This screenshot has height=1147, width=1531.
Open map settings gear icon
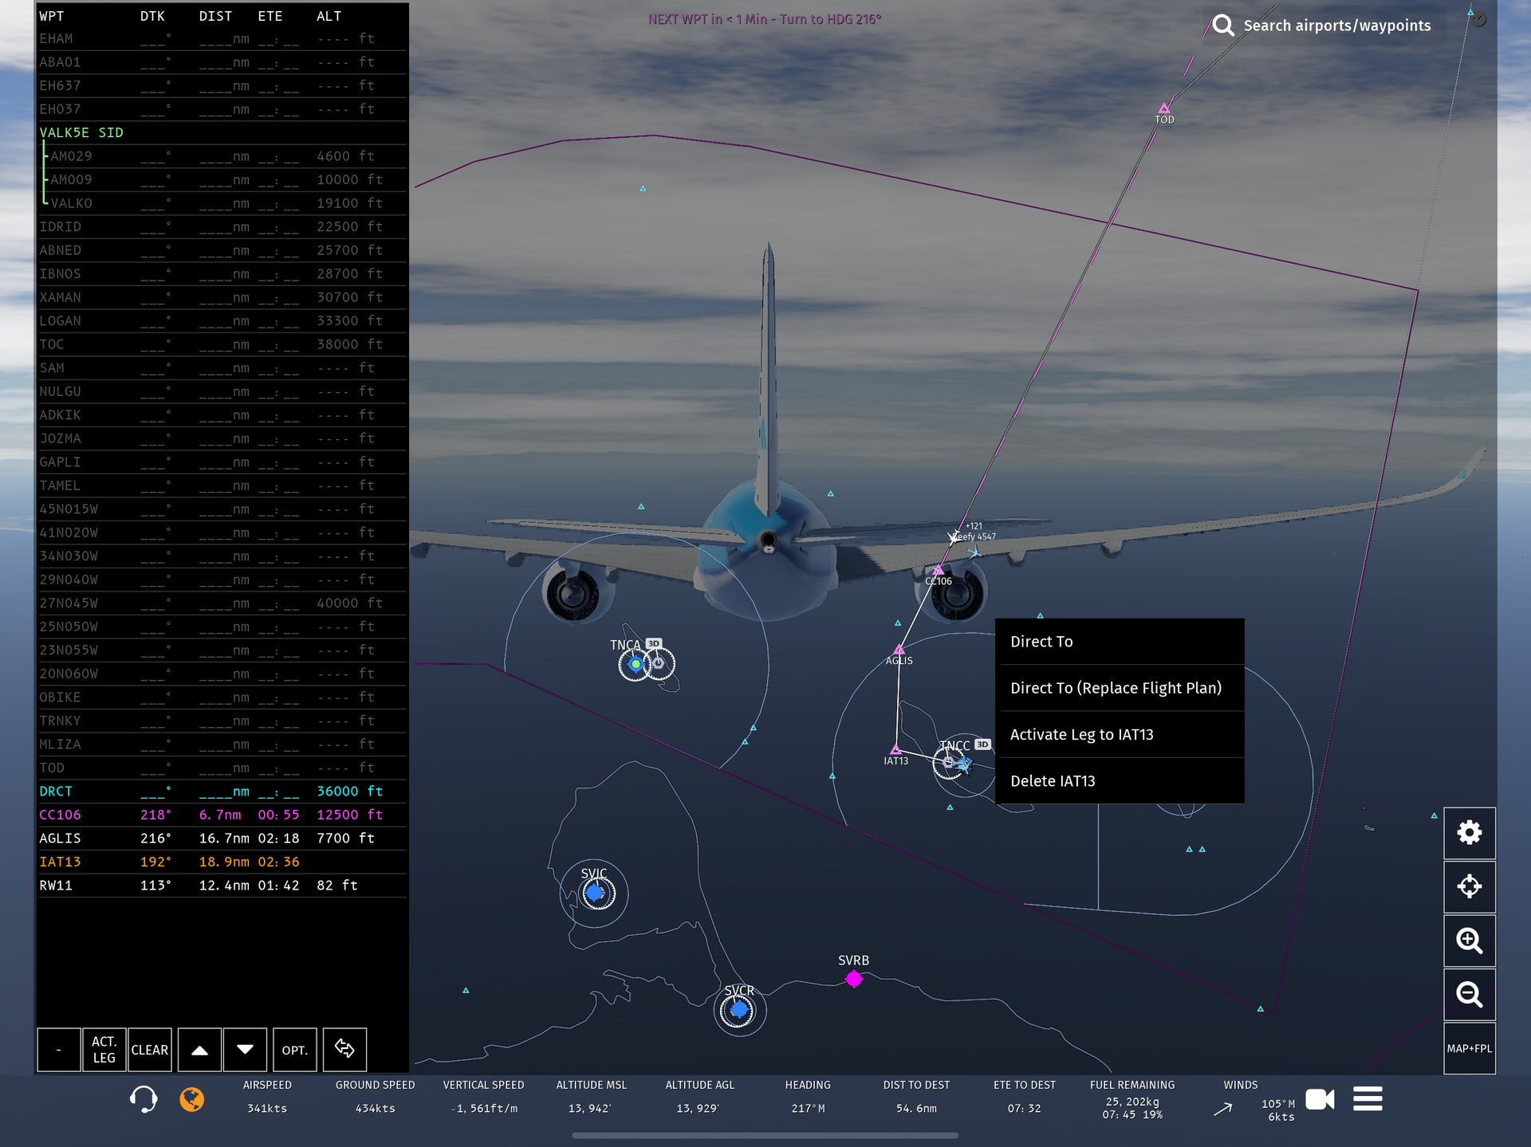pyautogui.click(x=1469, y=833)
